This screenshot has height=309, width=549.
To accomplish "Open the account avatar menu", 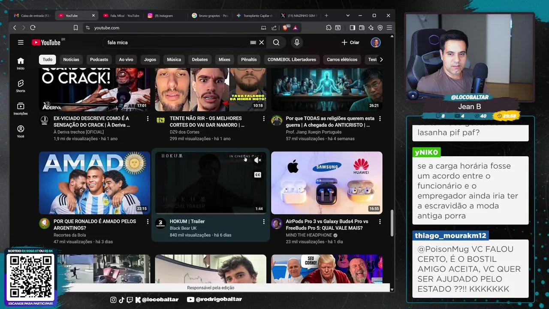I will (x=376, y=42).
